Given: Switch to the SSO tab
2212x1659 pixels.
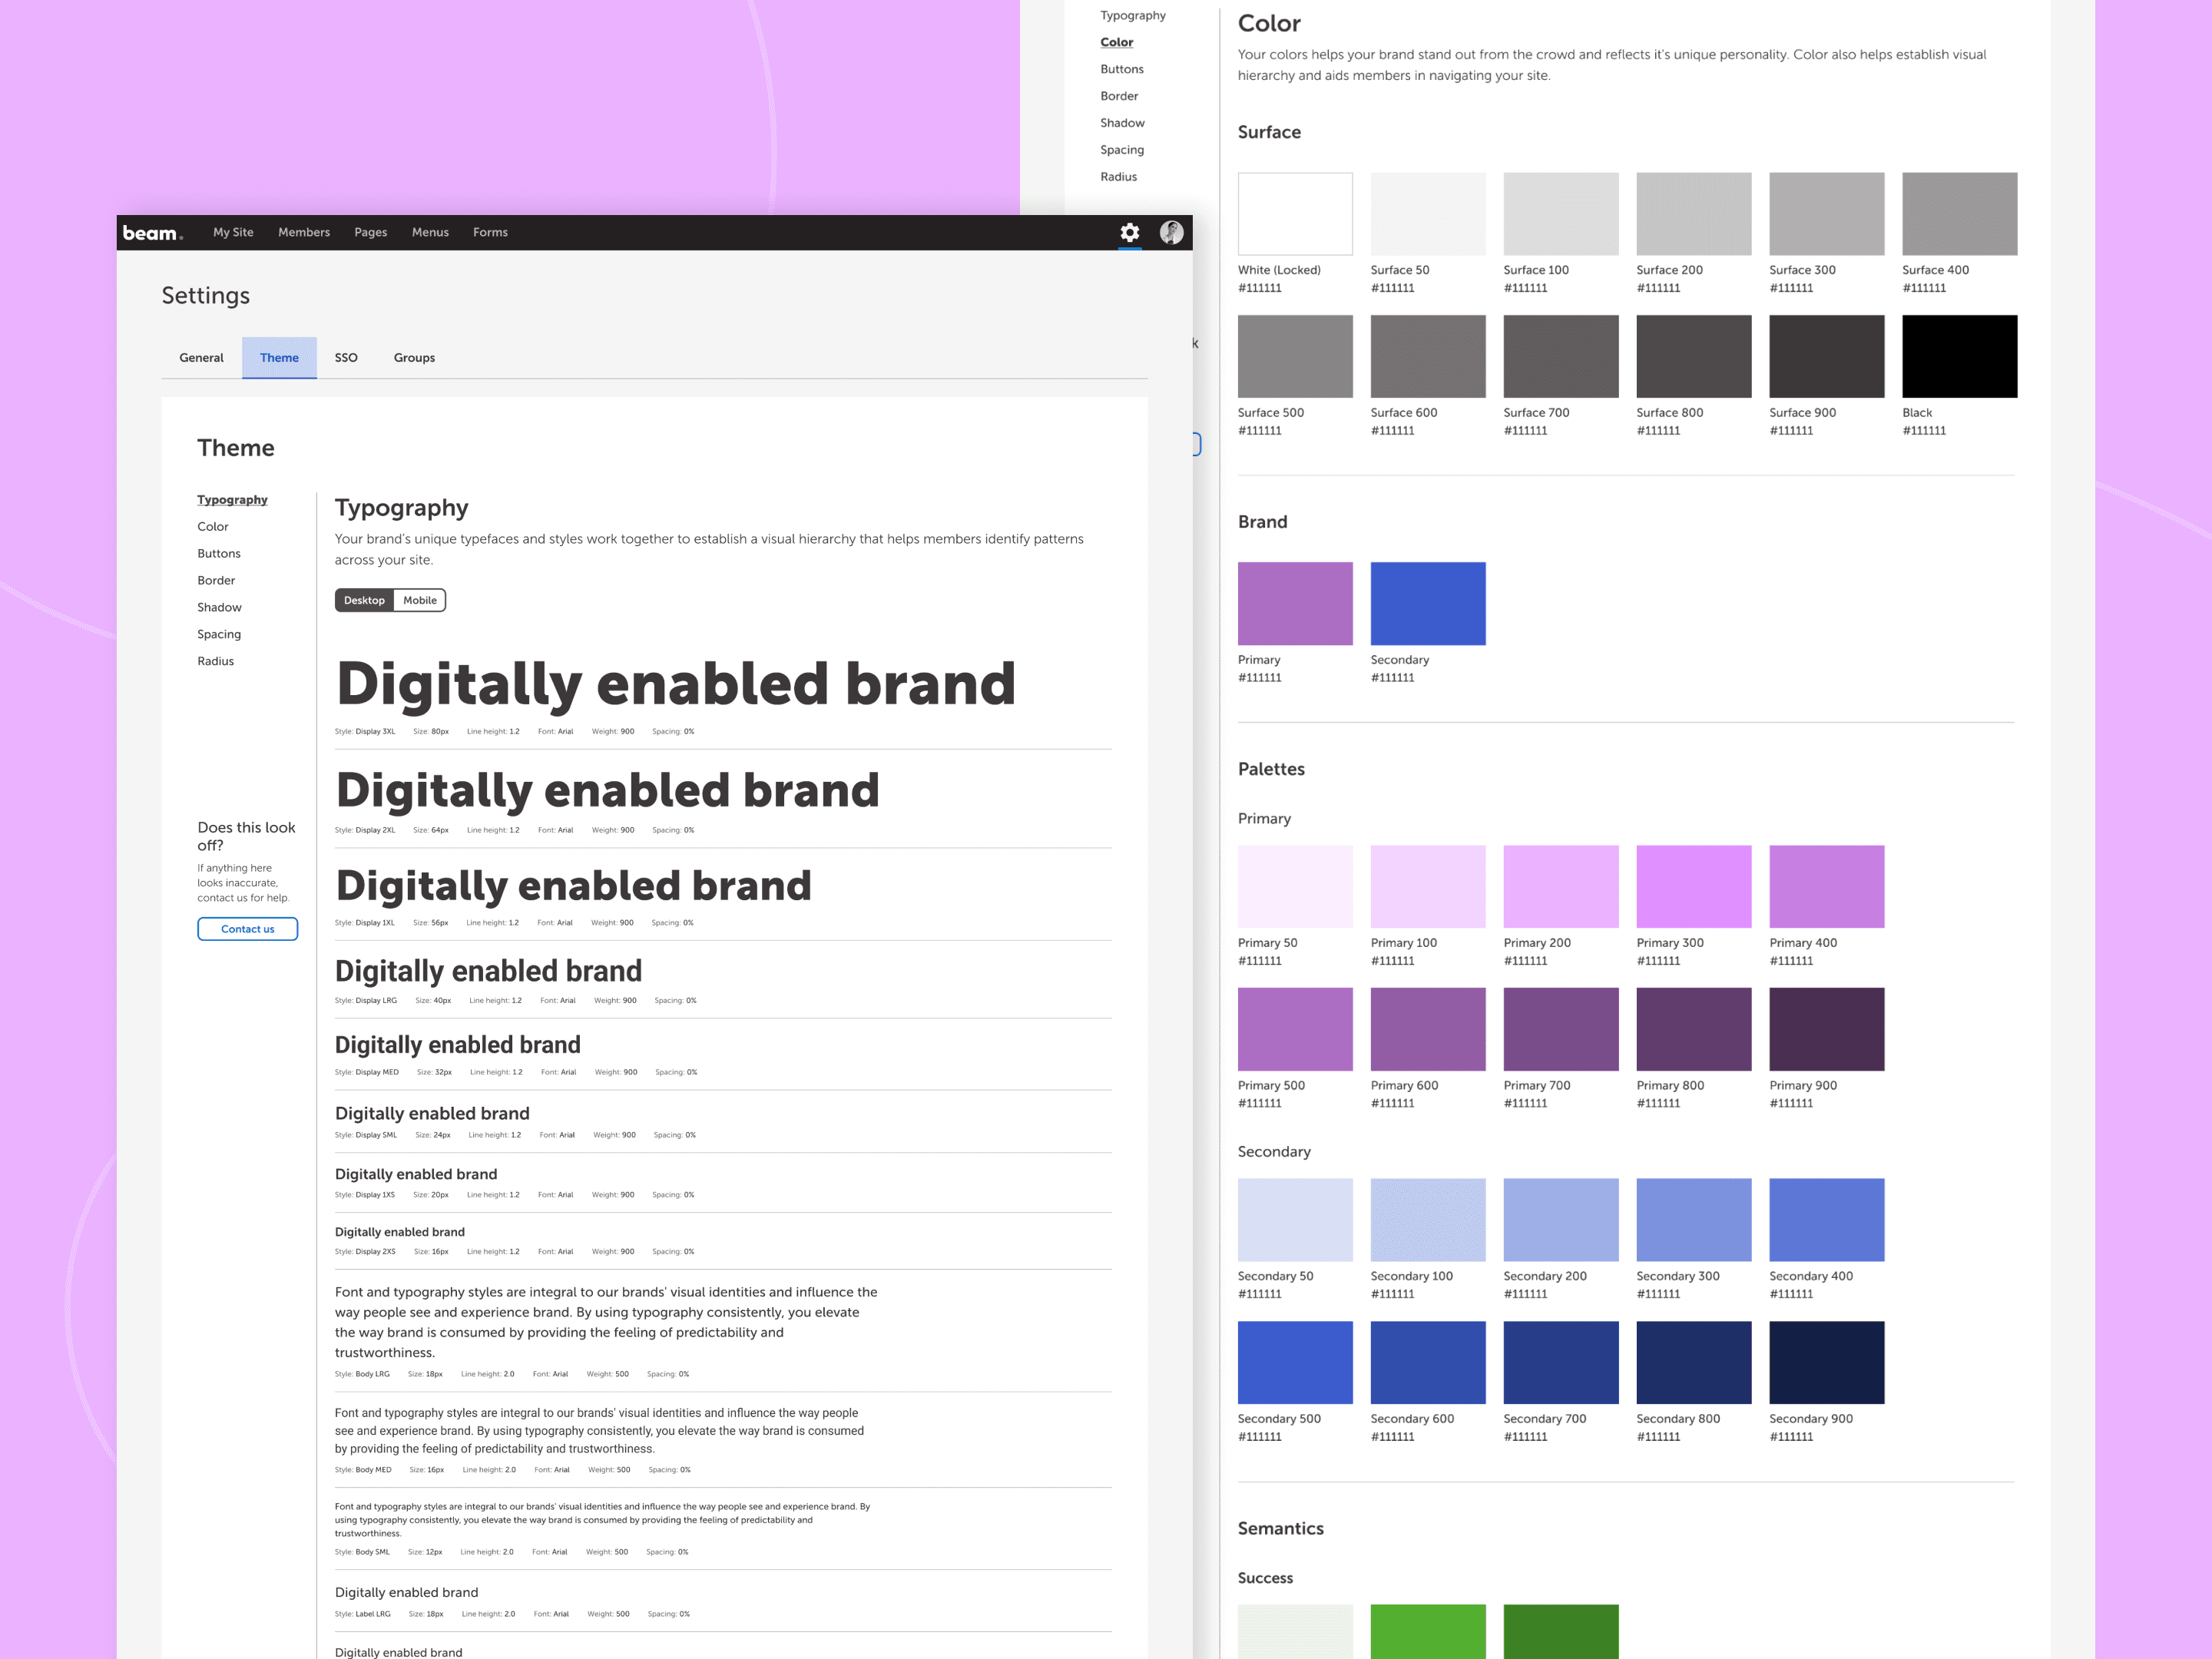Looking at the screenshot, I should point(346,358).
